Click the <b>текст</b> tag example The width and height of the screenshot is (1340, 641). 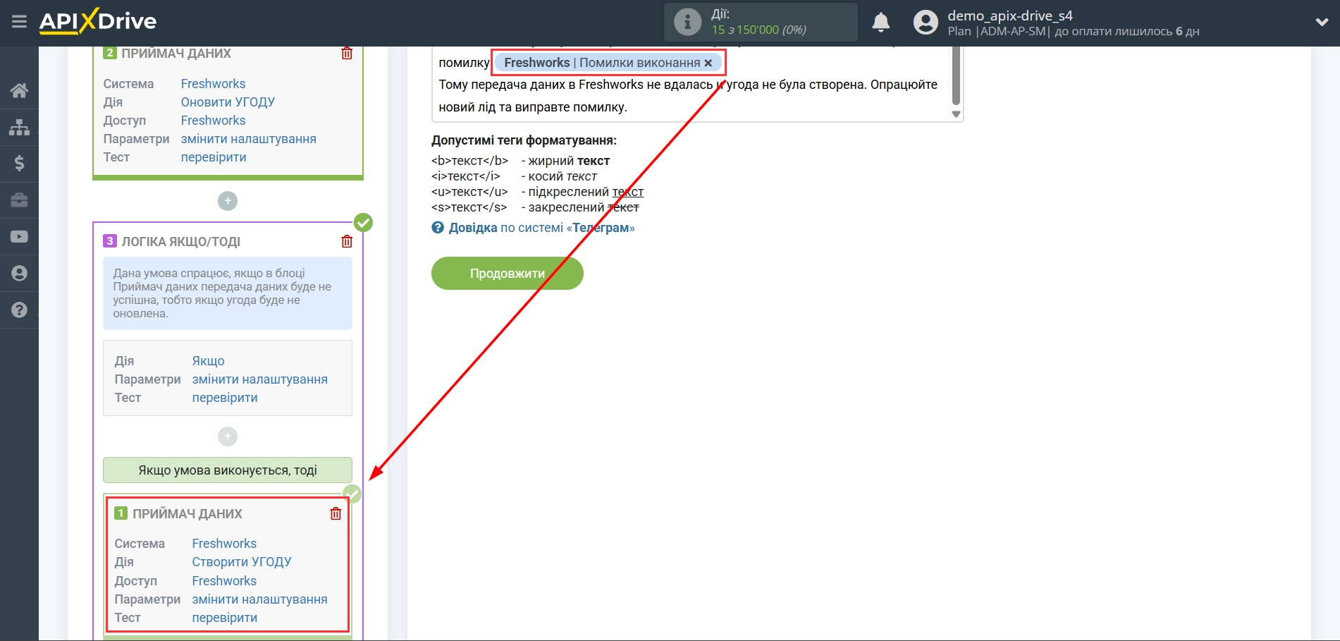469,161
